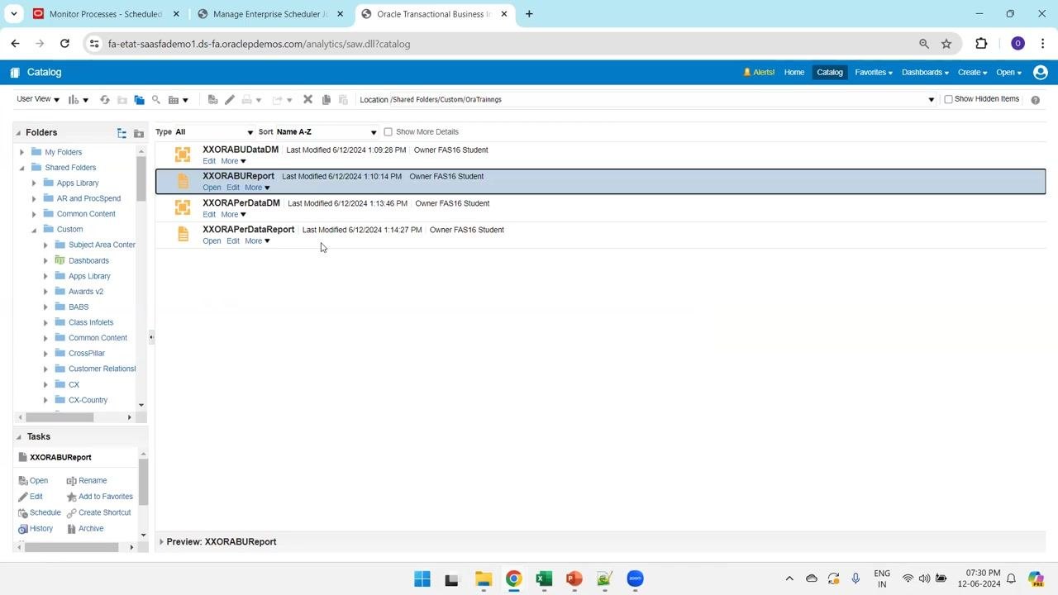Open the Dashboards menu in header
Viewport: 1058px width, 595px height.
925,72
